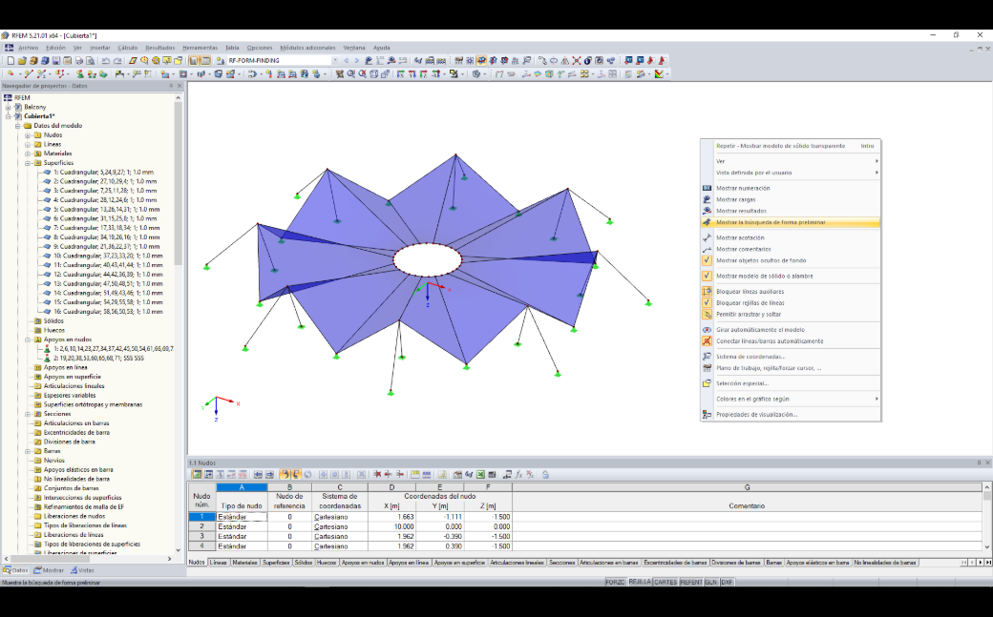
Task: Collapse the Superficies tree folder
Action: [x=28, y=163]
